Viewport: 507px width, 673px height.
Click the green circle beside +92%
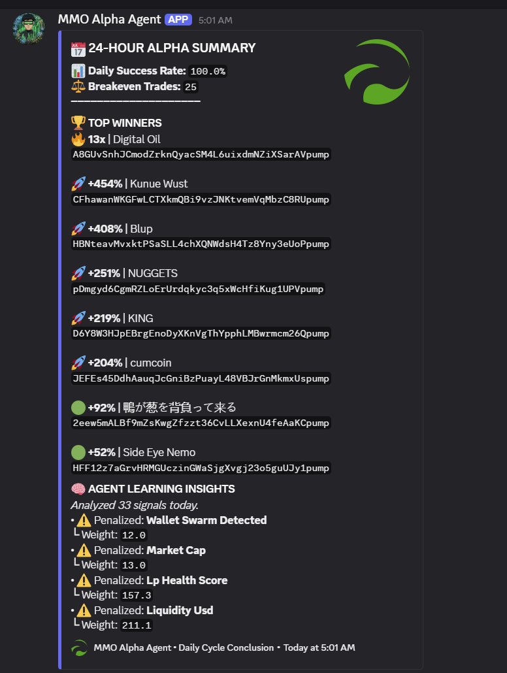click(x=78, y=407)
